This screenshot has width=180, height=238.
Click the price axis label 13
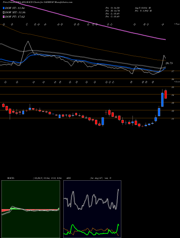(172, 103)
